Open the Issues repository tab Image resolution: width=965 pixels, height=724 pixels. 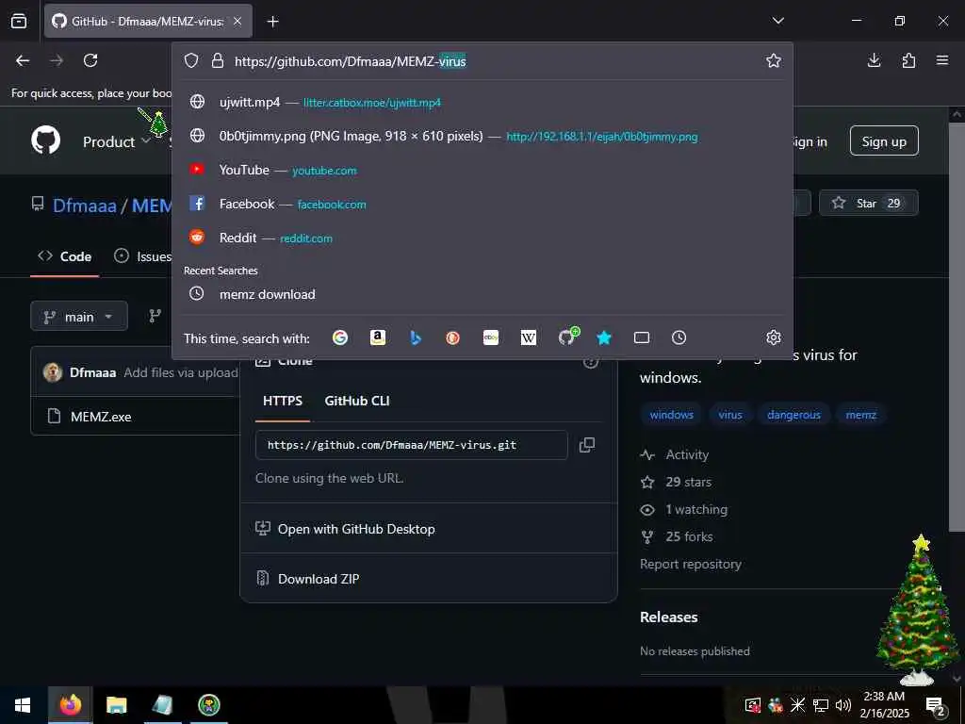pos(143,256)
